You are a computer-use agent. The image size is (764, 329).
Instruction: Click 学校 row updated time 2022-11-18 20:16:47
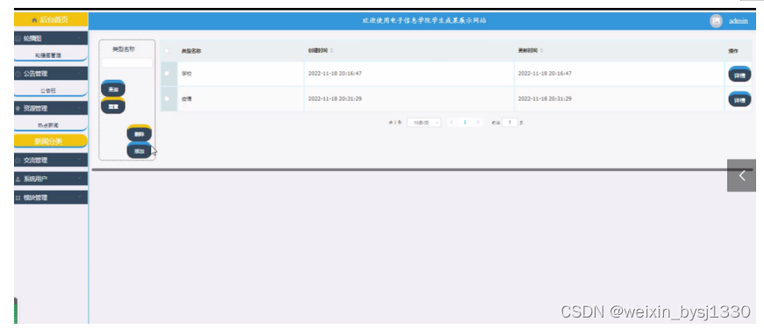544,74
